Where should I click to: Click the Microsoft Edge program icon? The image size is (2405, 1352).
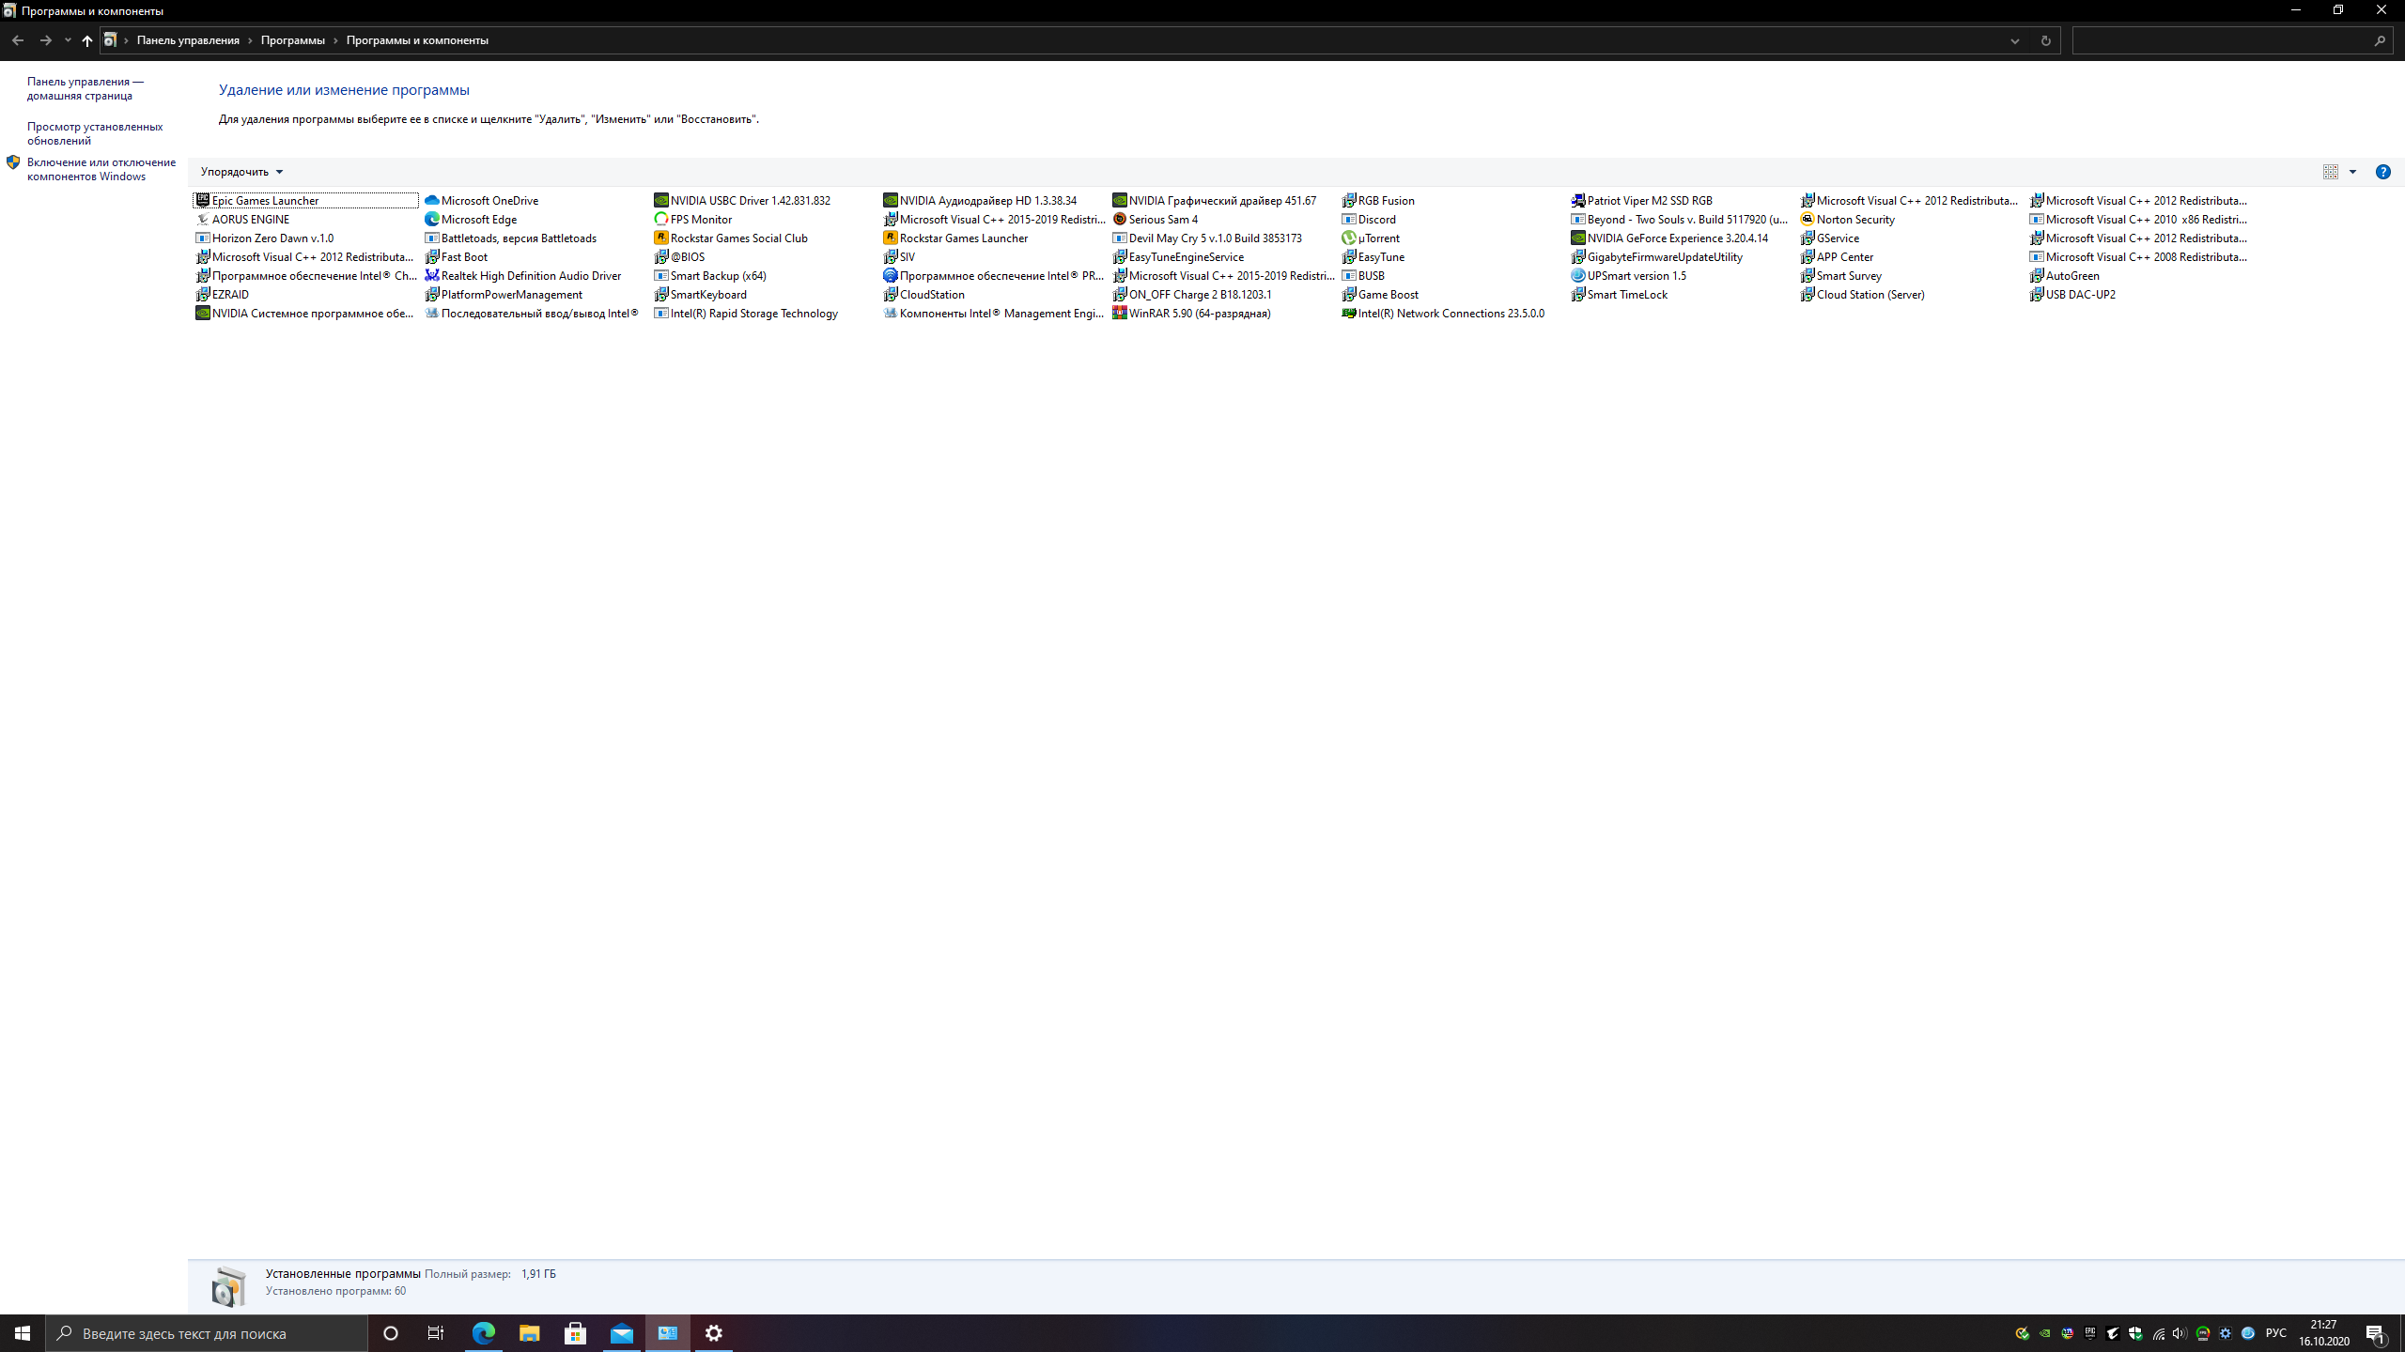pos(431,219)
